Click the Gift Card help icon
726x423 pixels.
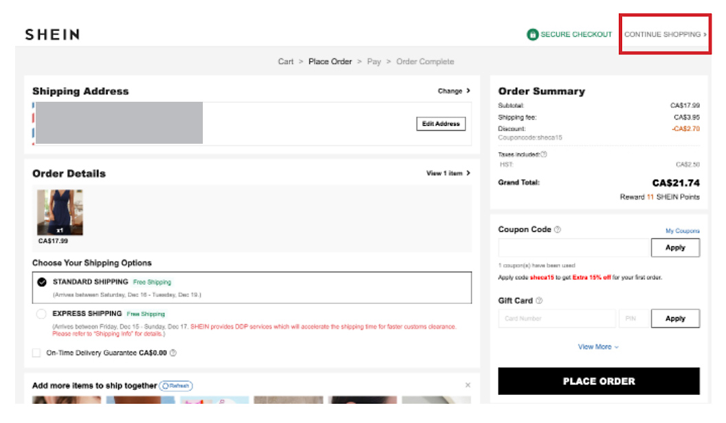(x=539, y=301)
